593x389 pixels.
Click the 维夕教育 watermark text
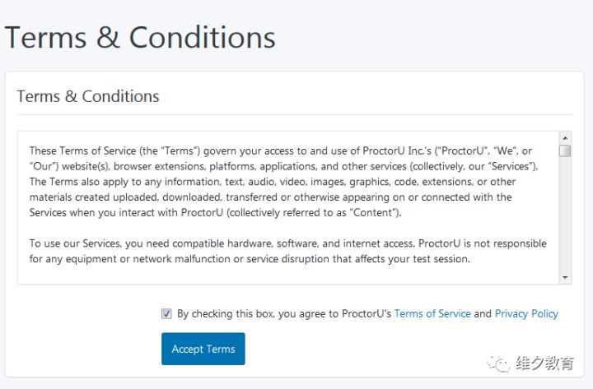click(544, 363)
